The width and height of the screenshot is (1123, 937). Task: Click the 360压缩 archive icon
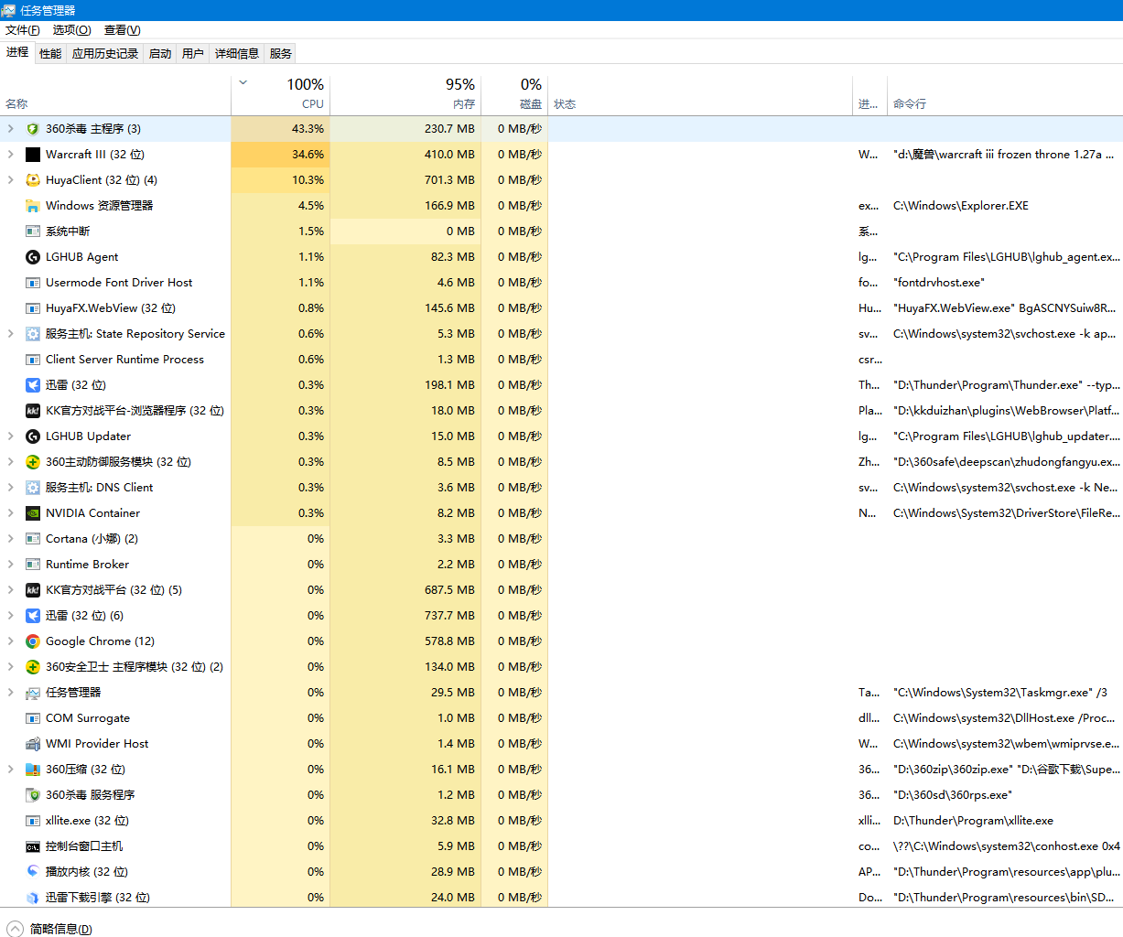(x=33, y=770)
